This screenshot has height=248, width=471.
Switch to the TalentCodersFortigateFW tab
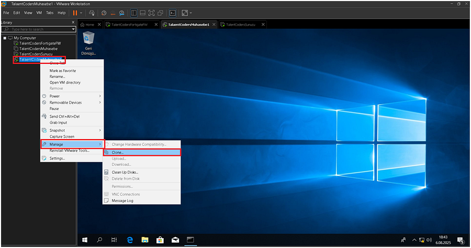coord(129,25)
